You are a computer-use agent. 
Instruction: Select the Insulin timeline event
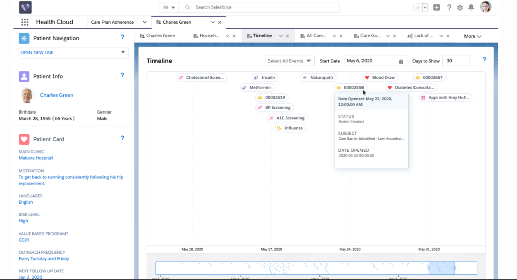click(266, 77)
